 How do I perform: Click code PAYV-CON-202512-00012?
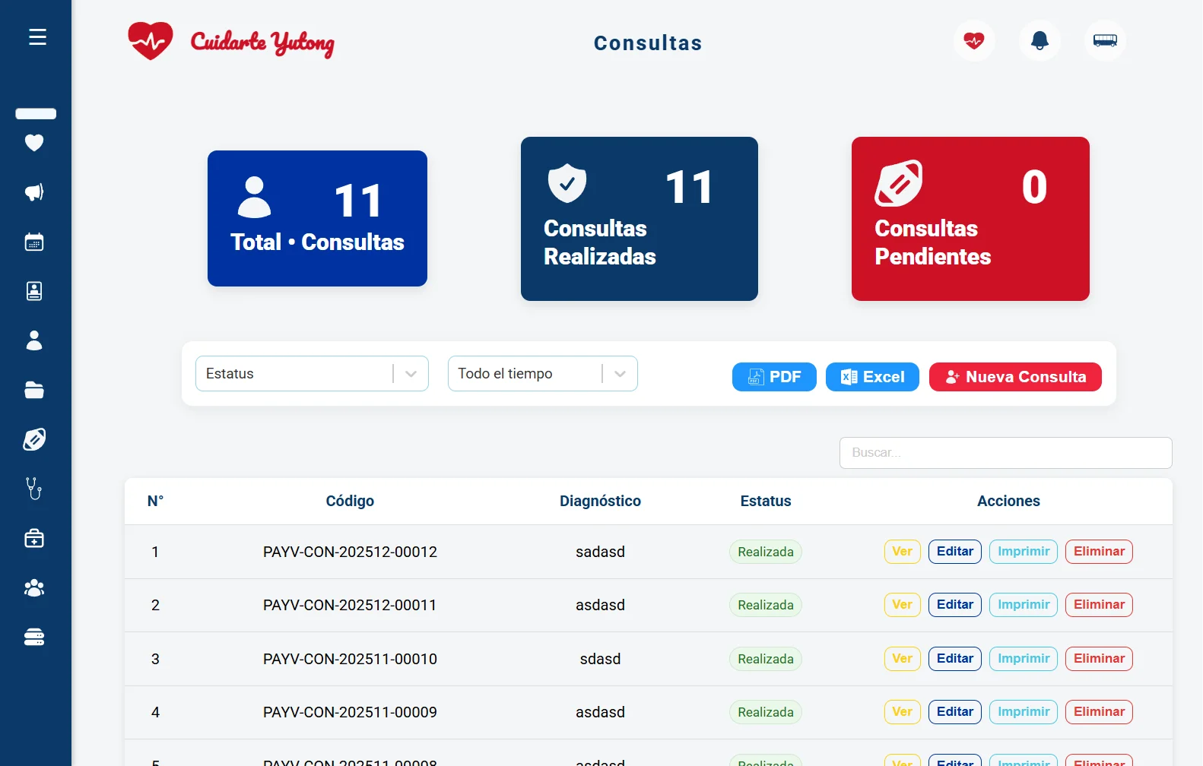[x=350, y=552]
